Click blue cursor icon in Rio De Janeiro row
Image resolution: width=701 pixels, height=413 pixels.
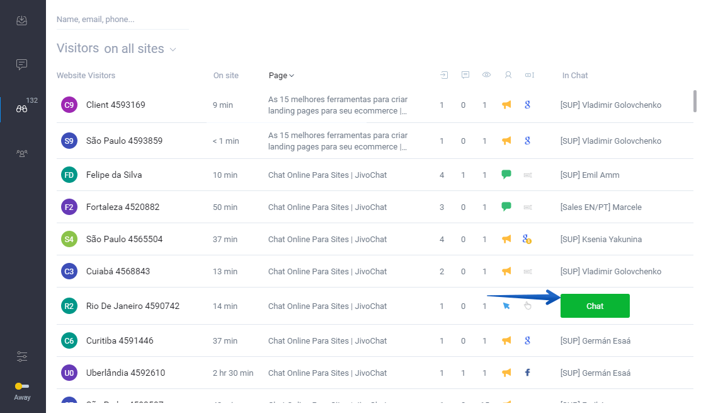(506, 306)
